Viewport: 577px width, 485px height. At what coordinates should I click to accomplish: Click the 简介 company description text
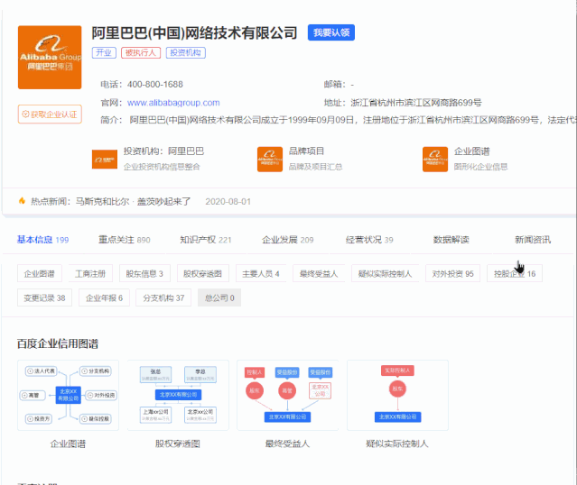click(x=352, y=120)
